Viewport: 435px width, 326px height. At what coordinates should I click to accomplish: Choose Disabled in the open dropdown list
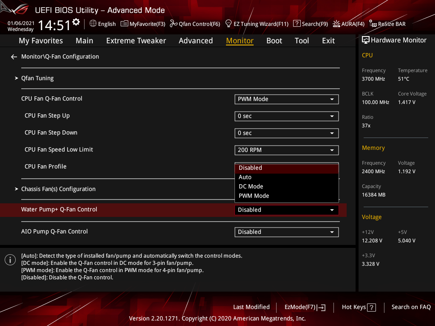point(287,168)
